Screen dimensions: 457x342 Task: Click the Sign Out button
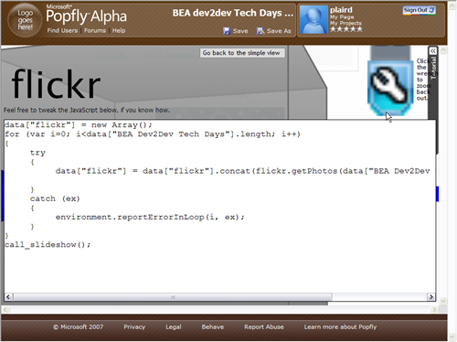(x=419, y=10)
